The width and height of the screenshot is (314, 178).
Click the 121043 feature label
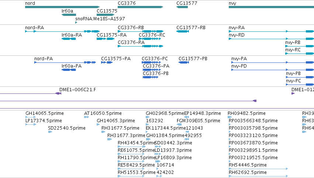click(x=194, y=128)
